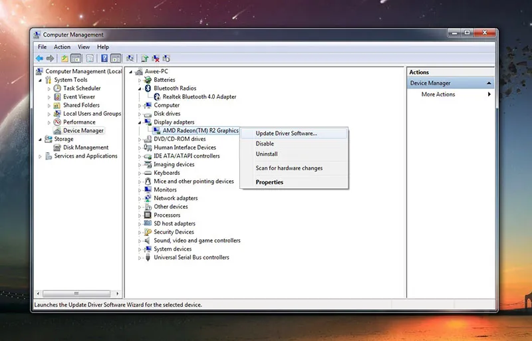Click the Up one level folder icon
The width and height of the screenshot is (532, 341).
point(65,58)
